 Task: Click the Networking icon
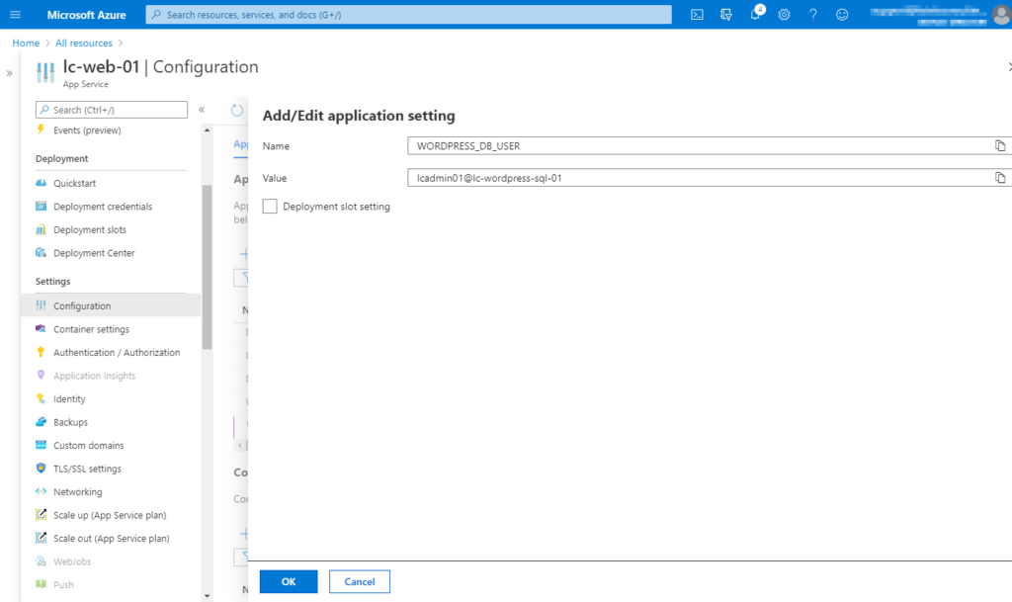point(42,491)
